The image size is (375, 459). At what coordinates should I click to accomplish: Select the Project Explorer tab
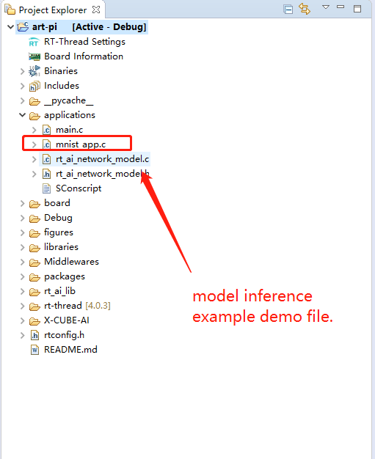pyautogui.click(x=52, y=10)
